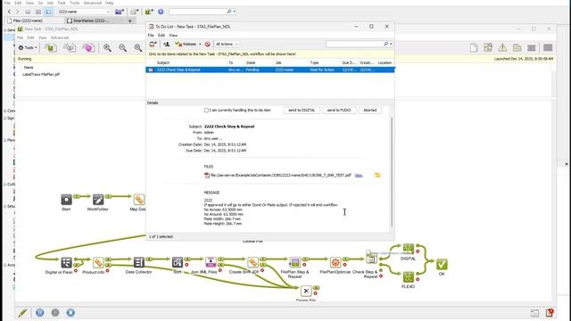571x321 pixels.
Task: Select the FLEXO output node
Action: pos(409,277)
